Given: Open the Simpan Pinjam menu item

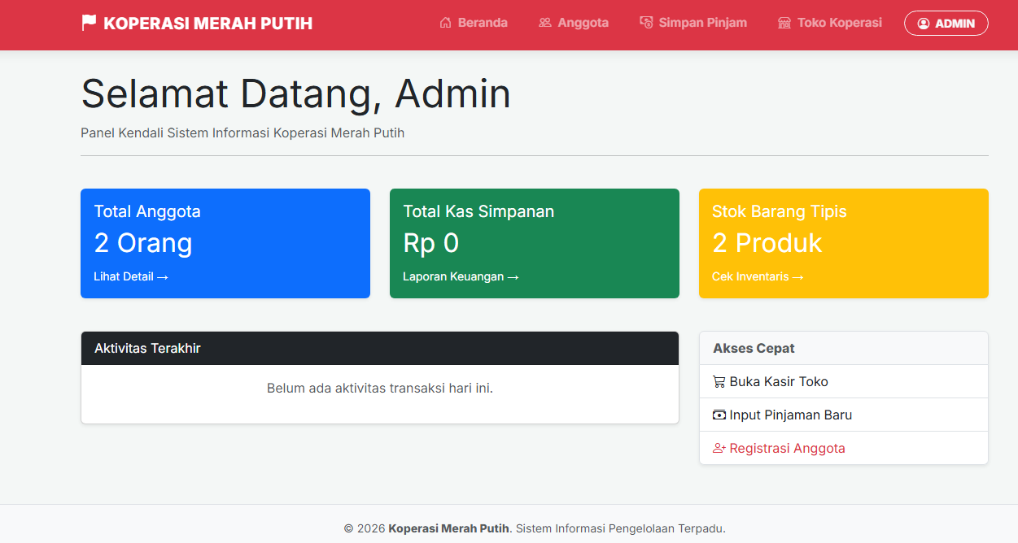Looking at the screenshot, I should 693,23.
